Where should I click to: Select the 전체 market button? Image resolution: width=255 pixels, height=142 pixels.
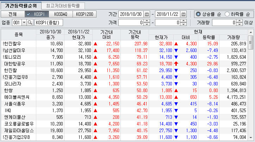[x=12, y=14]
